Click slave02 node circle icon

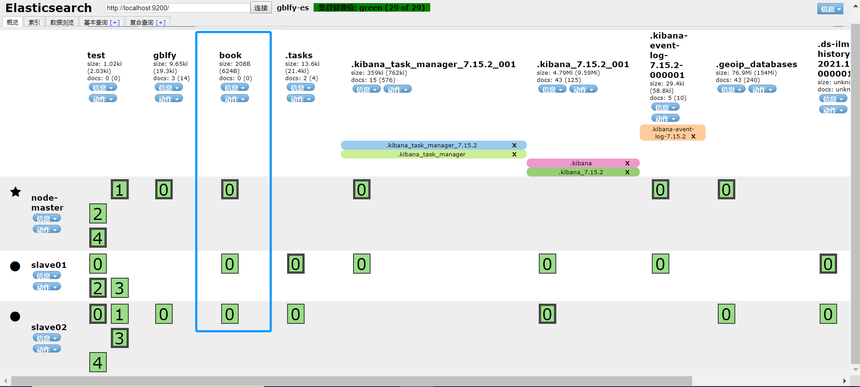15,317
